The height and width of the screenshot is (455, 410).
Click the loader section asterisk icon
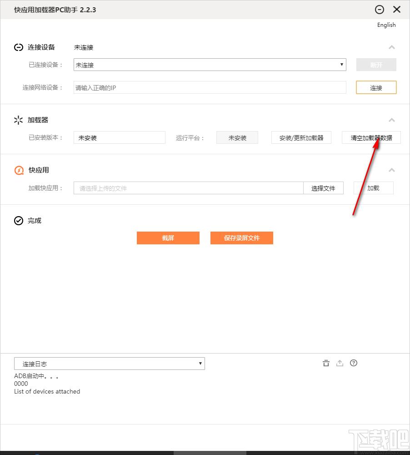(18, 120)
